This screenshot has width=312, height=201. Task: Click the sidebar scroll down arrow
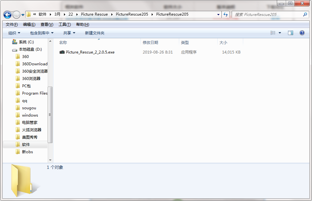(50, 160)
